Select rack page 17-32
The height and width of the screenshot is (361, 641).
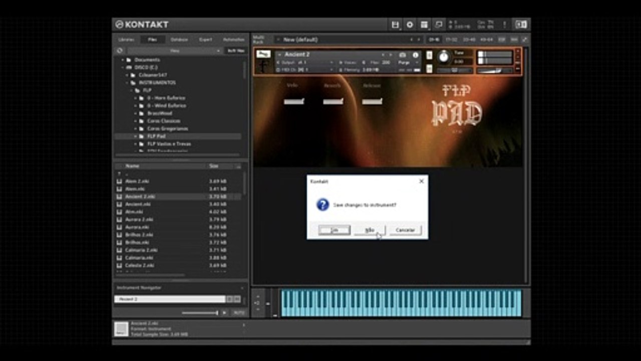click(x=451, y=39)
